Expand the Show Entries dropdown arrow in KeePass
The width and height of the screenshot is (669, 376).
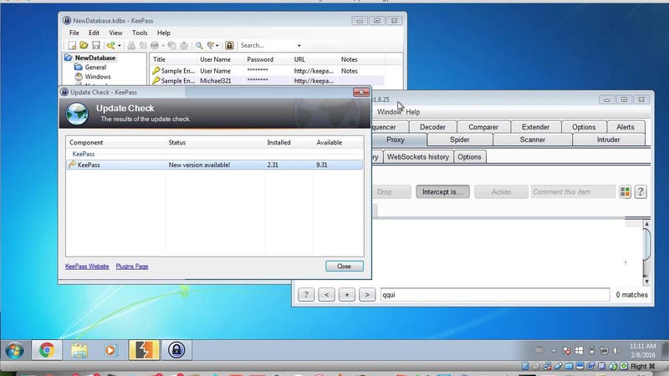(x=217, y=45)
